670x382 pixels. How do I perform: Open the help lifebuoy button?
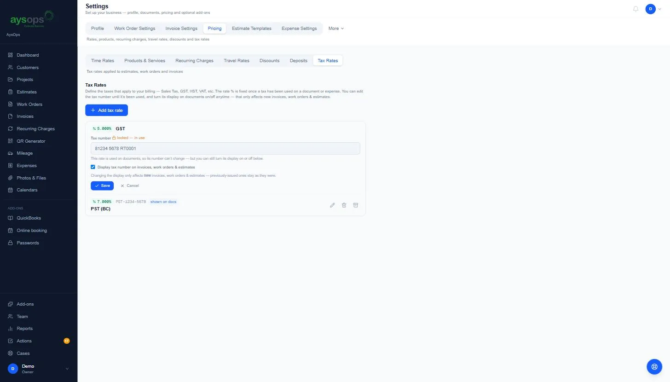(654, 366)
